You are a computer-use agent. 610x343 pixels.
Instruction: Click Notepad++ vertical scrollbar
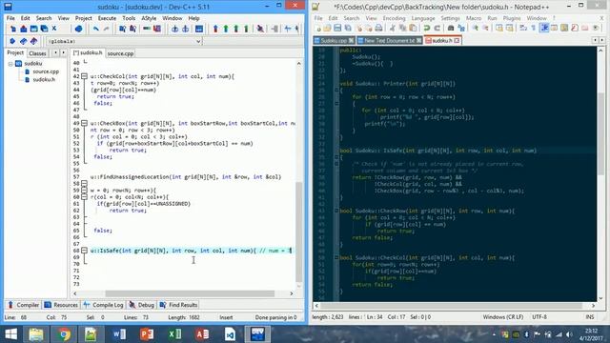(x=600, y=134)
